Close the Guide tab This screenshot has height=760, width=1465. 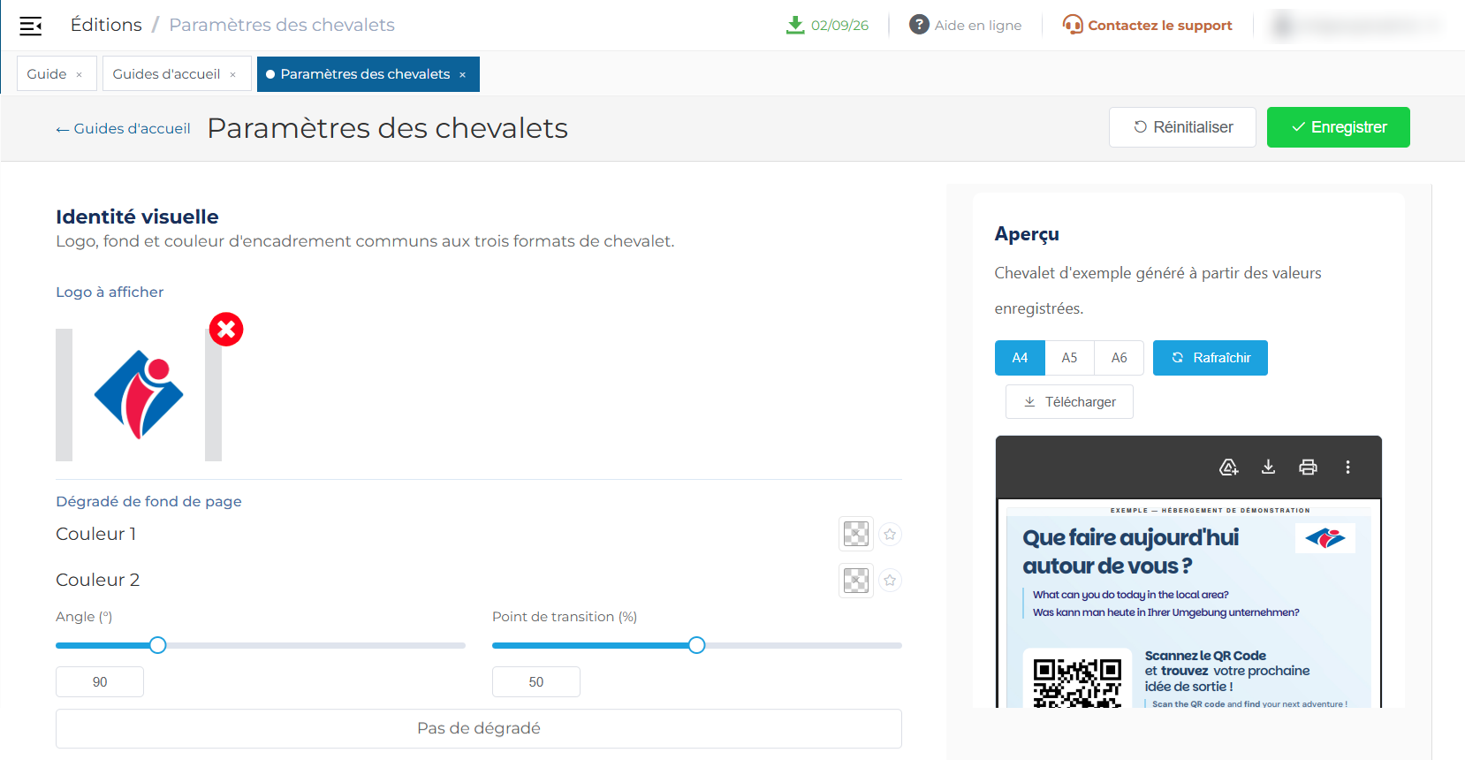[79, 75]
